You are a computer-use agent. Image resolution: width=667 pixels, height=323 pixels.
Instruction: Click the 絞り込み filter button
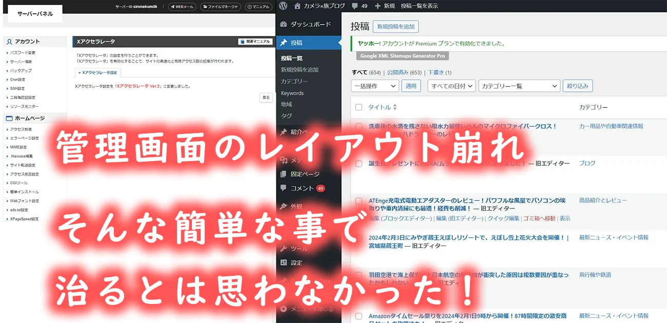[578, 86]
